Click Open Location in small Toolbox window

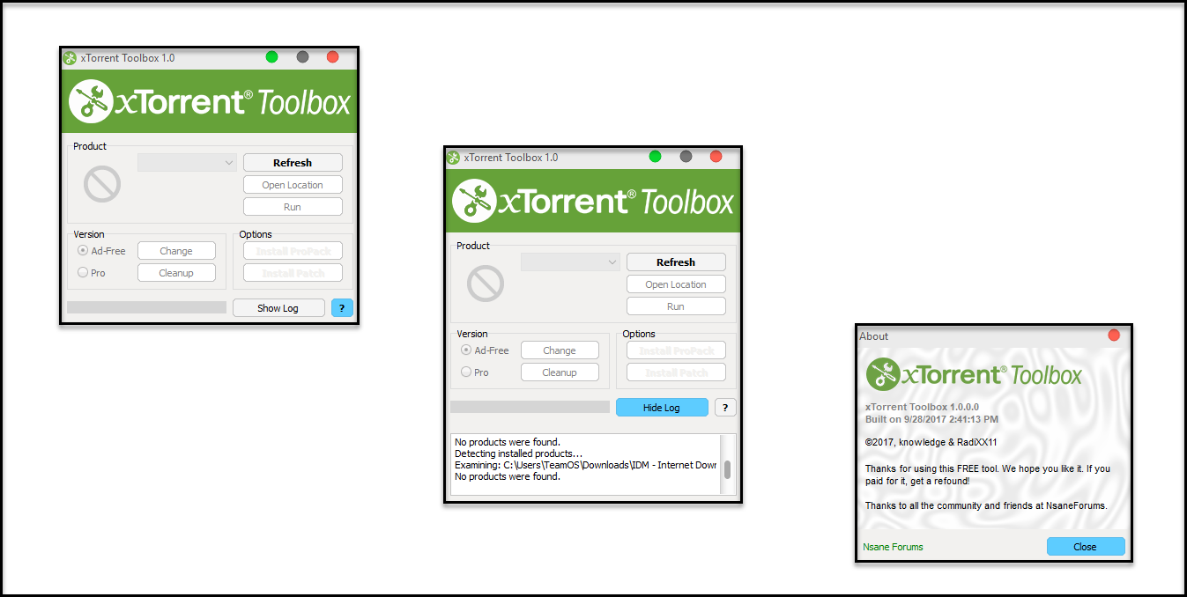tap(293, 185)
